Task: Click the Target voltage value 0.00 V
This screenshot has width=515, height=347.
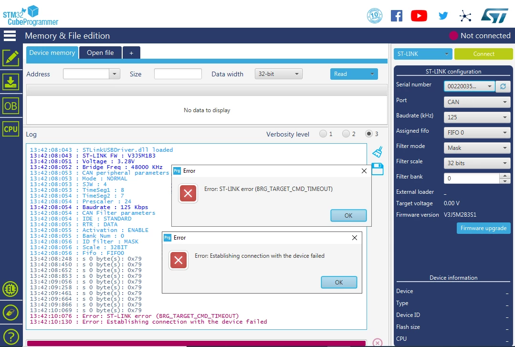Action: coord(452,203)
